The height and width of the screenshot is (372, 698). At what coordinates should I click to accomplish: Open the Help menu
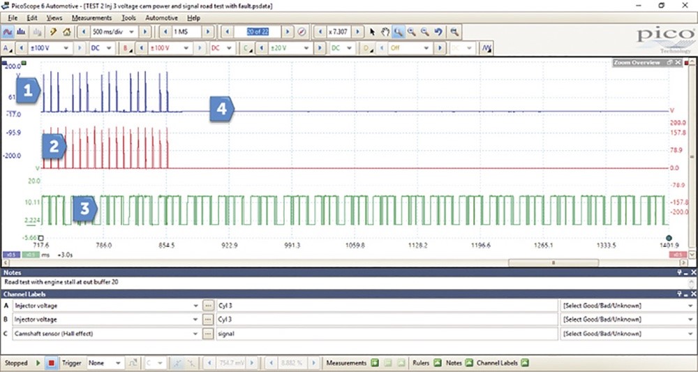click(x=193, y=18)
